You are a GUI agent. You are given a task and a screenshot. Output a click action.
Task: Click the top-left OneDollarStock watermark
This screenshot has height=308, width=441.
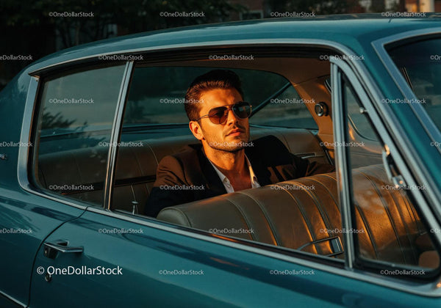click(71, 15)
